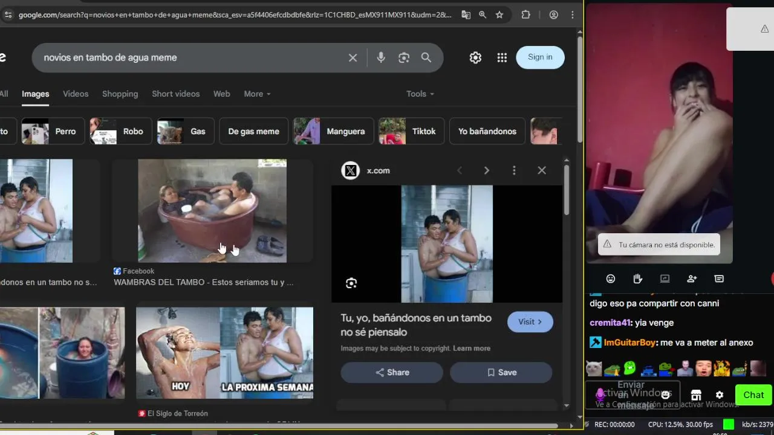Screen dimensions: 774x435
Task: Click the translate page icon
Action: click(x=466, y=15)
